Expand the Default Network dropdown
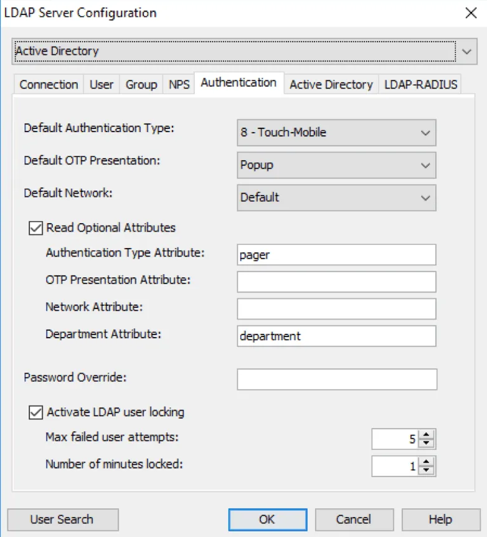This screenshot has width=487, height=537. (x=426, y=197)
